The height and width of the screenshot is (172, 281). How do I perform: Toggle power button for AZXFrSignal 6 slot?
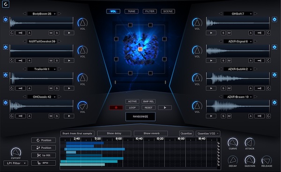tap(274, 47)
